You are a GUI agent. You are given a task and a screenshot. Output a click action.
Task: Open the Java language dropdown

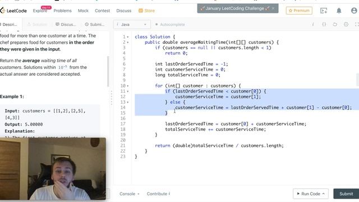pos(132,25)
